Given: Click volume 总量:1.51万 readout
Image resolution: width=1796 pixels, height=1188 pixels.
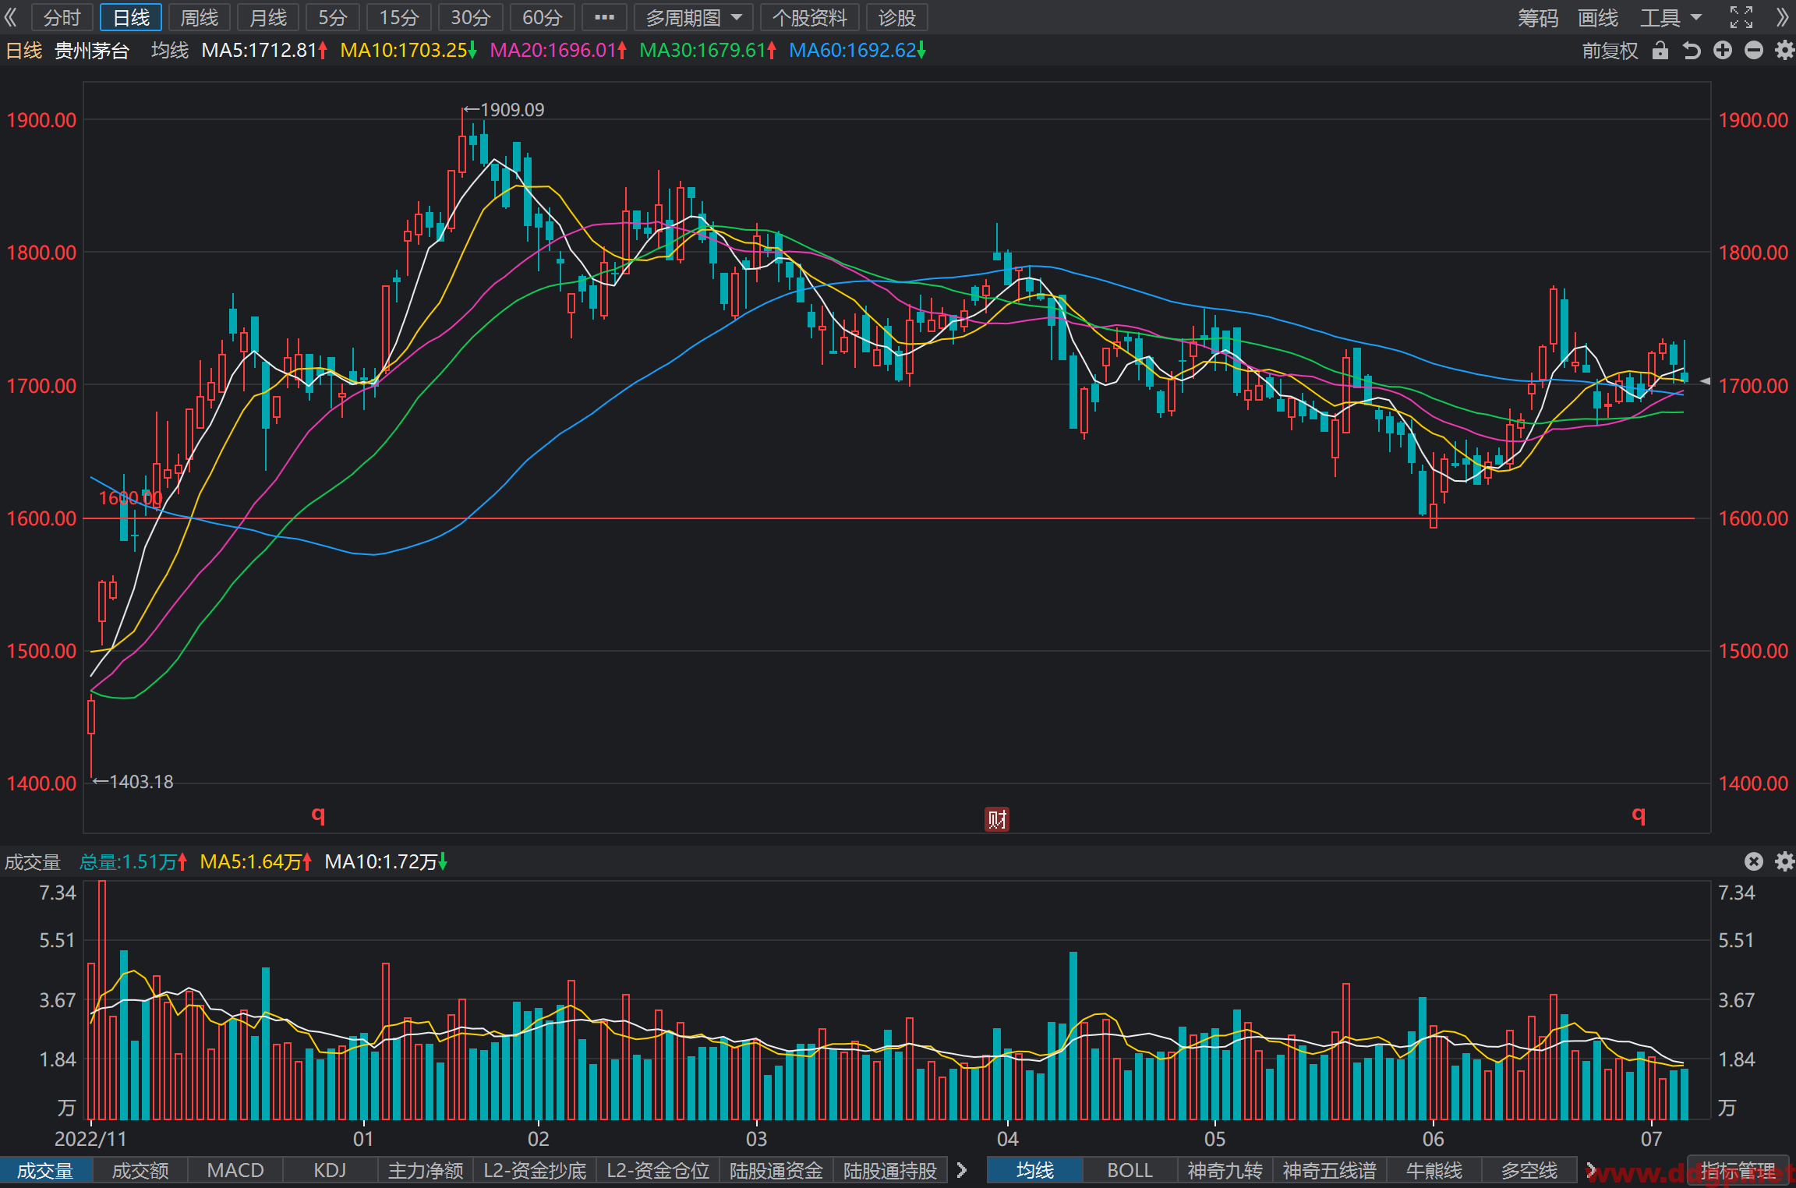Looking at the screenshot, I should 133,861.
